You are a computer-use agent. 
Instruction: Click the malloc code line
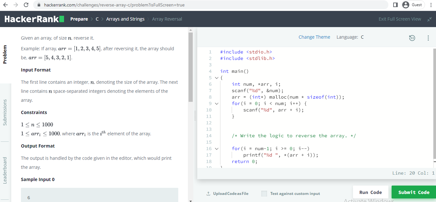coord(288,97)
